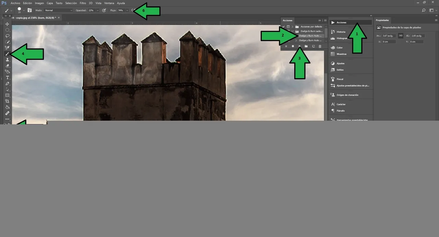Select the Elliptical Marquee tool
The width and height of the screenshot is (439, 237).
pos(7,30)
